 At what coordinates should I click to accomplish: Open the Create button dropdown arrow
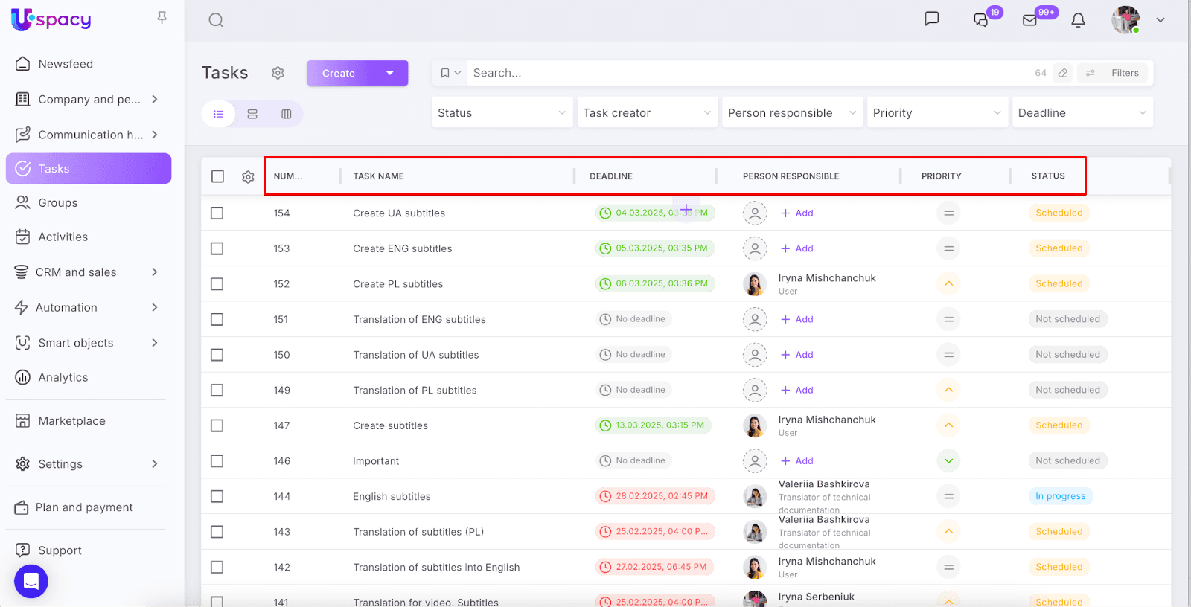click(390, 73)
